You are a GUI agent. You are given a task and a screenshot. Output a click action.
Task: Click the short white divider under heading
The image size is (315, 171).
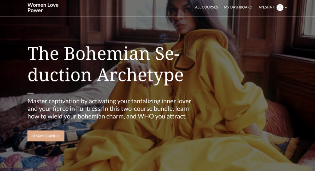point(30,93)
